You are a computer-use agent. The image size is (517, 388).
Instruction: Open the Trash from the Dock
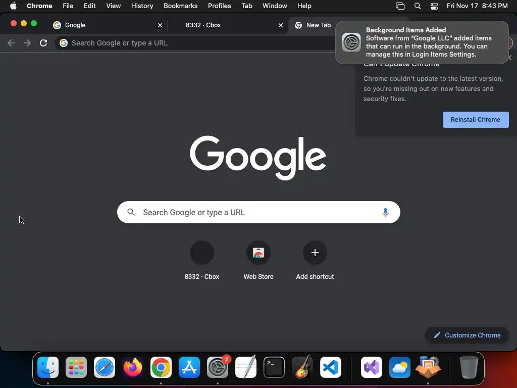[469, 367]
